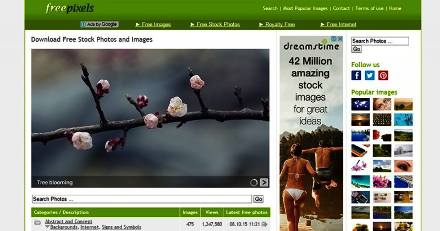Click the 1,247,580 views cell

pyautogui.click(x=212, y=224)
